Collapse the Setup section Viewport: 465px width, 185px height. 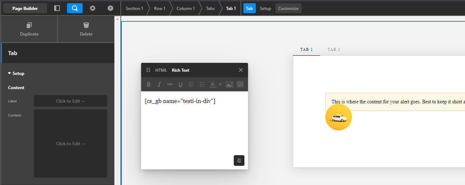[16, 74]
